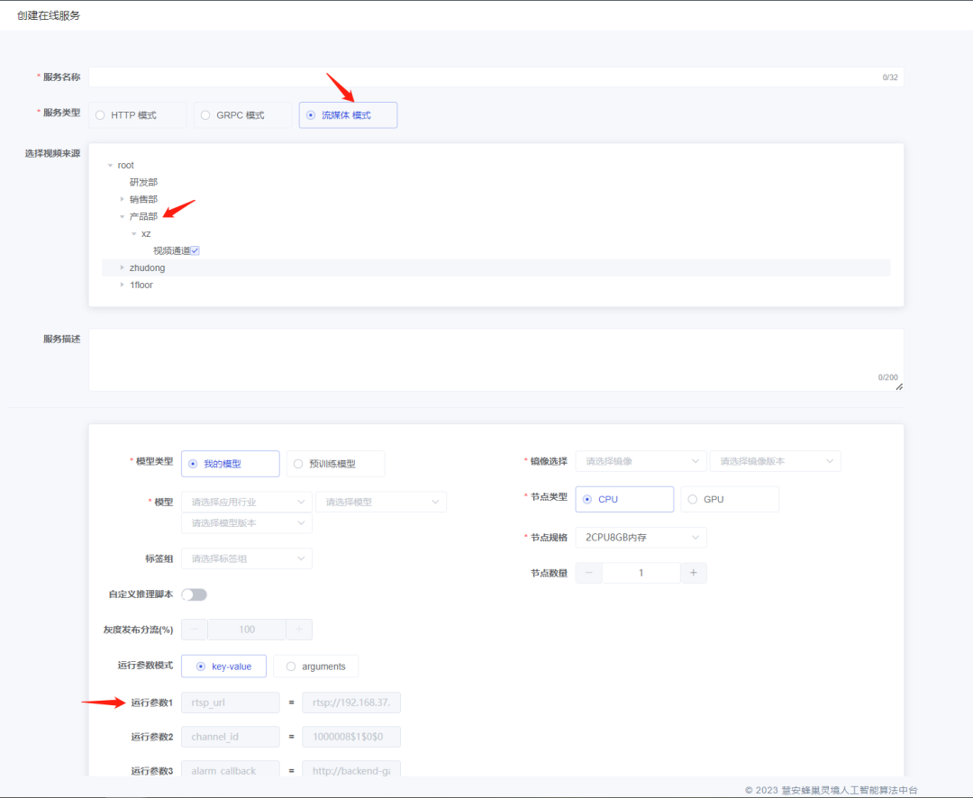Collapse the root tree node arrow

pos(110,166)
